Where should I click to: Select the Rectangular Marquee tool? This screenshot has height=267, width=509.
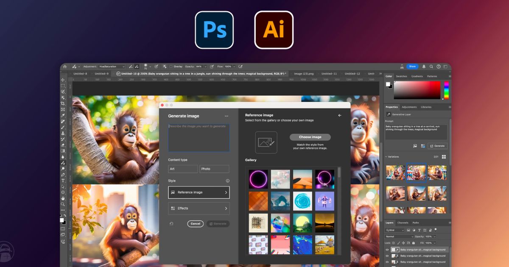point(63,86)
